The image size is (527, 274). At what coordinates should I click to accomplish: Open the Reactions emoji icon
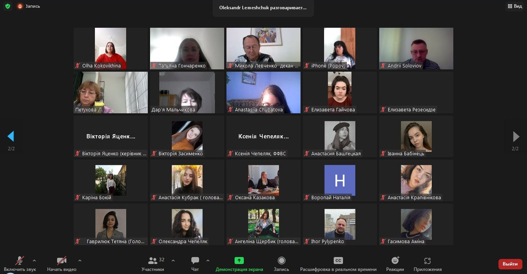(x=395, y=261)
